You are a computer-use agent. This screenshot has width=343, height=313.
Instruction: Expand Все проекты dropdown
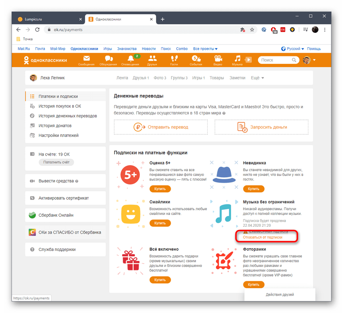click(205, 49)
